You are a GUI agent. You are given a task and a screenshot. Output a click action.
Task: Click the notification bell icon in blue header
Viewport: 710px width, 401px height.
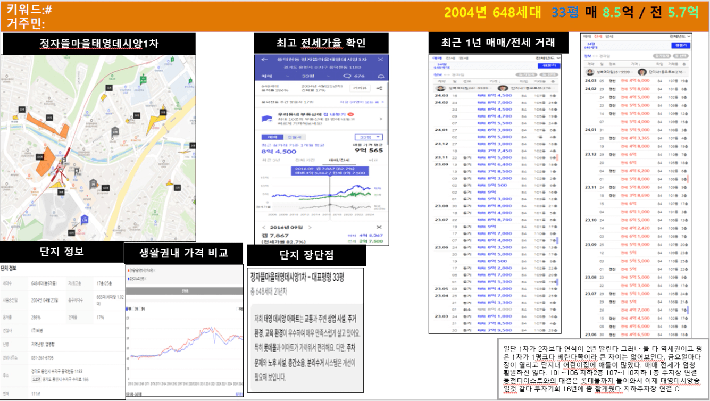pyautogui.click(x=381, y=77)
